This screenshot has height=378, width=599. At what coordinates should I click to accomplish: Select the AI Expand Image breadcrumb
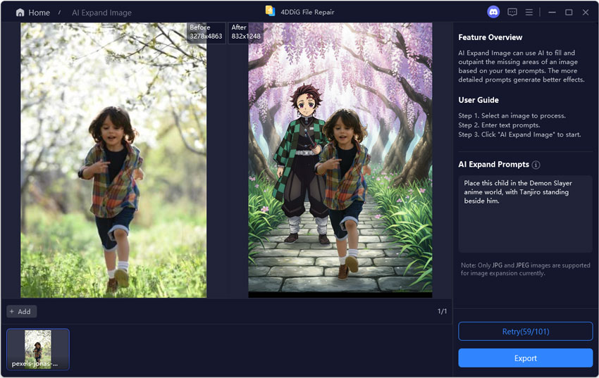[x=101, y=13]
